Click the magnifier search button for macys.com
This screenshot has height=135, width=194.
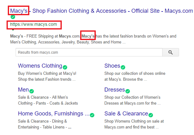171,52
